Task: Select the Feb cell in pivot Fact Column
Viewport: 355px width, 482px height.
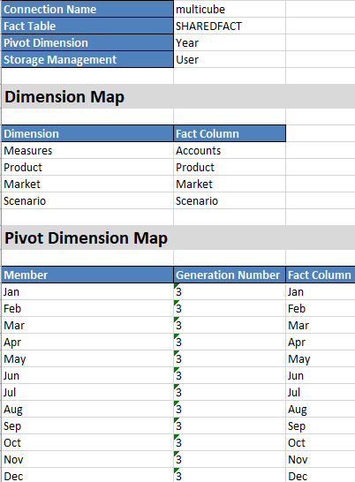Action: click(321, 308)
